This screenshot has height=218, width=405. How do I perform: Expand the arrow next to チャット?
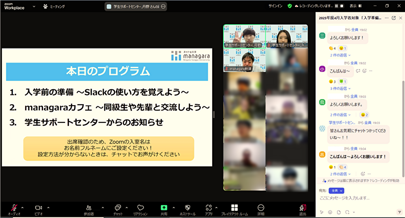pyautogui.click(x=126, y=207)
